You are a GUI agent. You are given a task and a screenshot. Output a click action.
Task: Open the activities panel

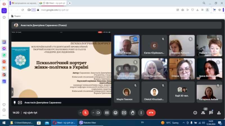point(219,113)
